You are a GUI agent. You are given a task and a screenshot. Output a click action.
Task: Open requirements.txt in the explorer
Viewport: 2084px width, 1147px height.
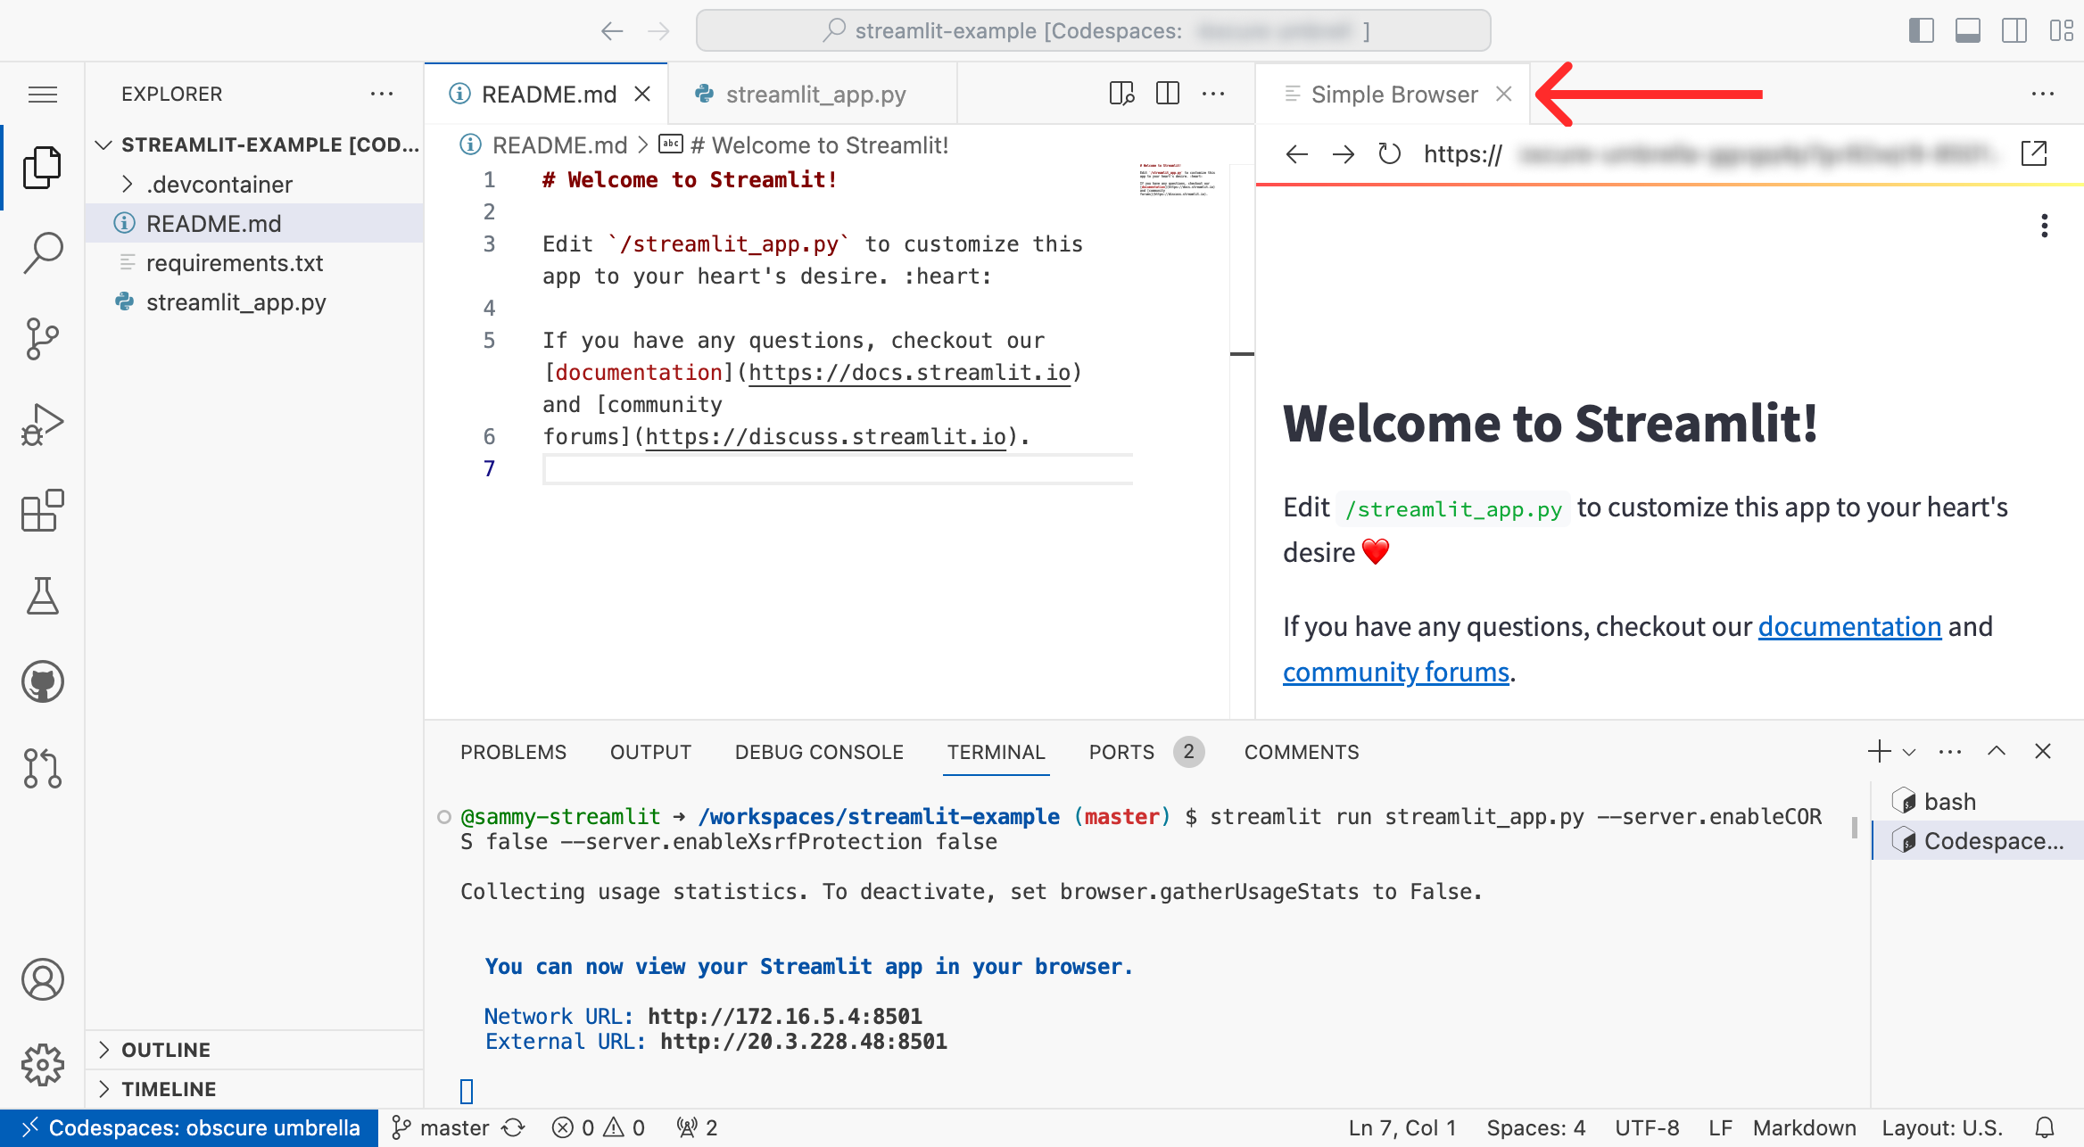click(255, 263)
